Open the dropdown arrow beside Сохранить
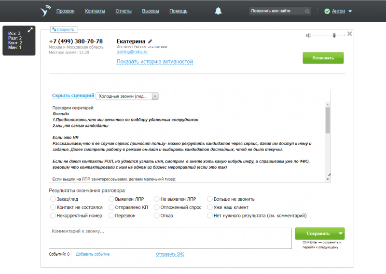 341,233
